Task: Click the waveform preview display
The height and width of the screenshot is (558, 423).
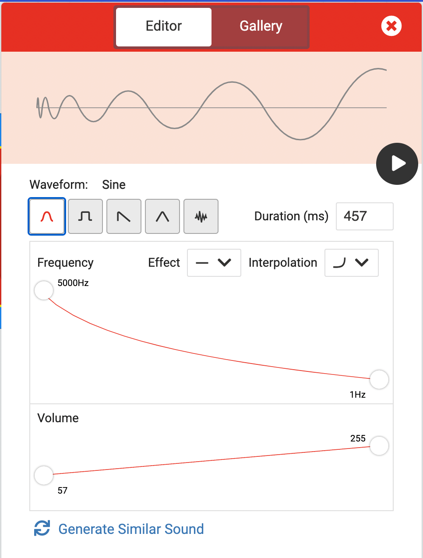Action: (211, 108)
